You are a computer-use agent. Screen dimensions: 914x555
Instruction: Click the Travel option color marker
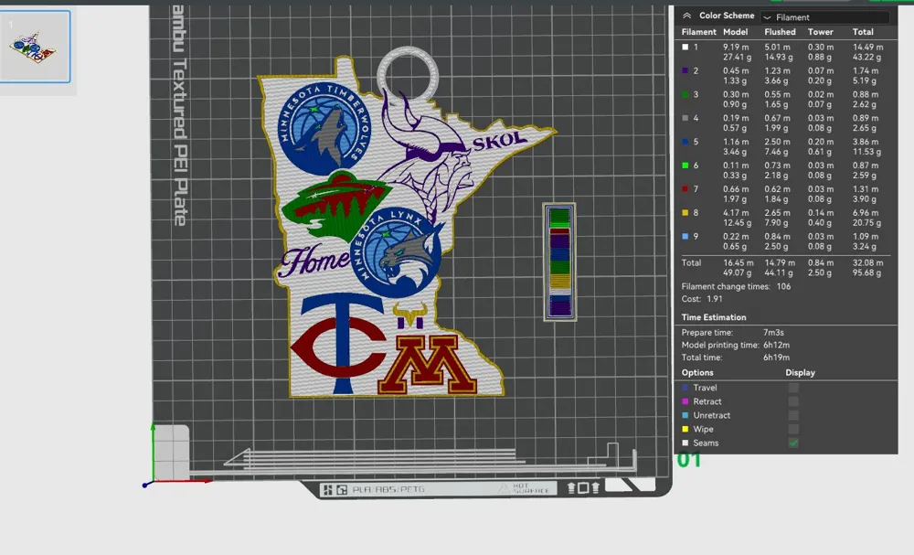pos(685,388)
